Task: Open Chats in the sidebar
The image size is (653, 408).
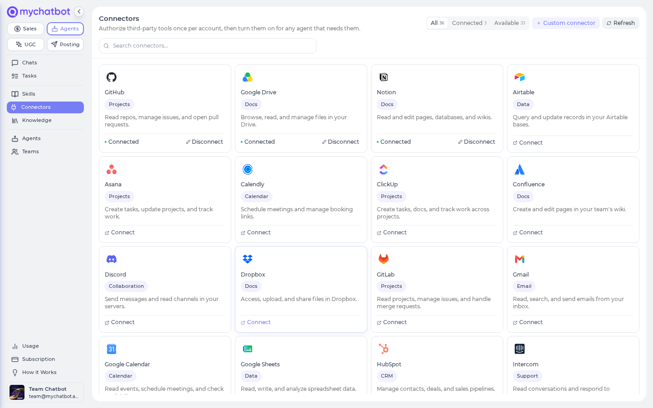Action: pyautogui.click(x=45, y=63)
